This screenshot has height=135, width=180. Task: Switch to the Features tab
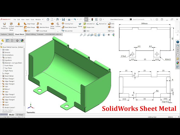4,34
